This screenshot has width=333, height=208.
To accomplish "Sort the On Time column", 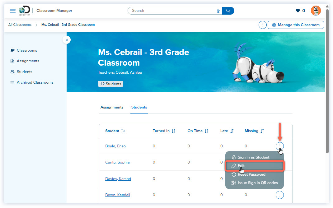I will pyautogui.click(x=206, y=131).
